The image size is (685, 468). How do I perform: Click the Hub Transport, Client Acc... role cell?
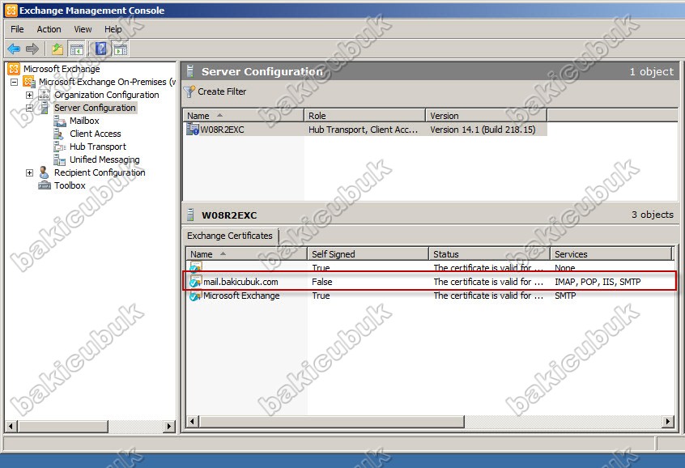pos(363,130)
